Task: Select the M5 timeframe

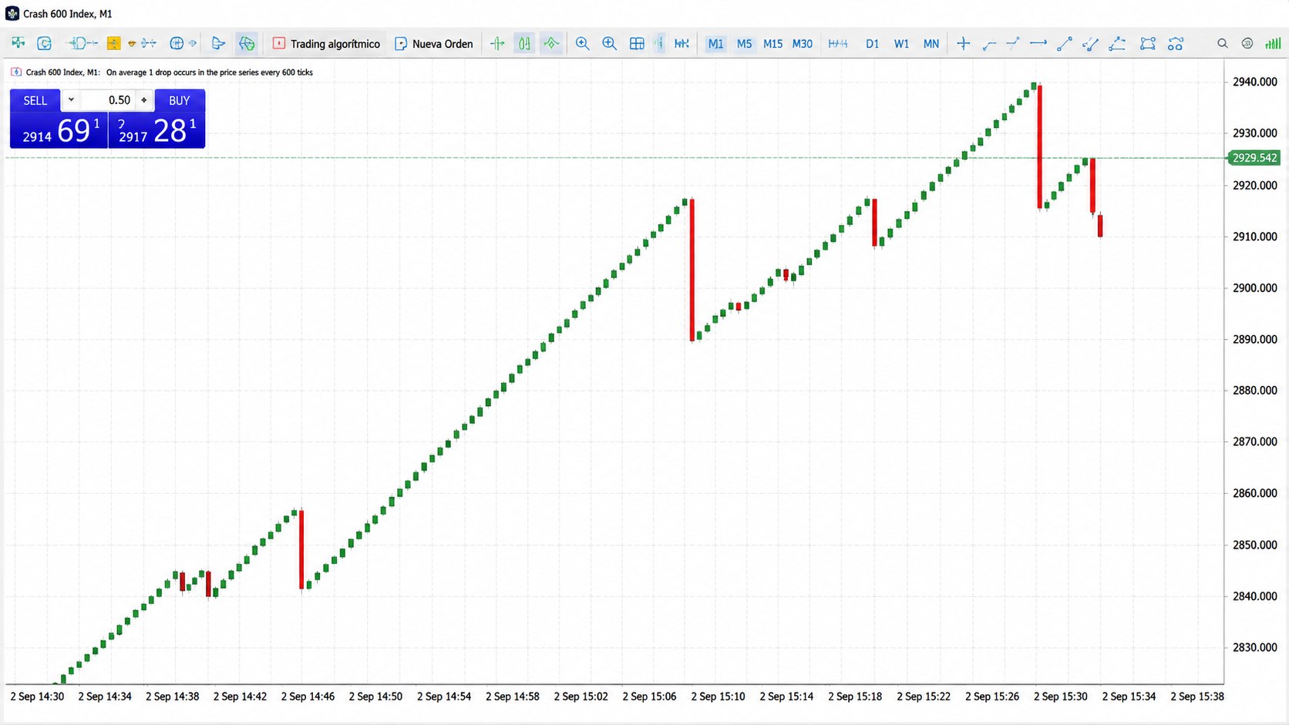Action: tap(744, 44)
